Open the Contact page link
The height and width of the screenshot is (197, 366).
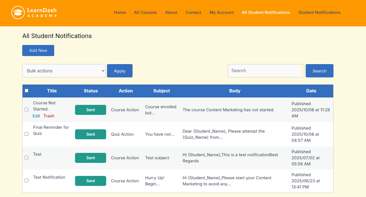(x=193, y=12)
